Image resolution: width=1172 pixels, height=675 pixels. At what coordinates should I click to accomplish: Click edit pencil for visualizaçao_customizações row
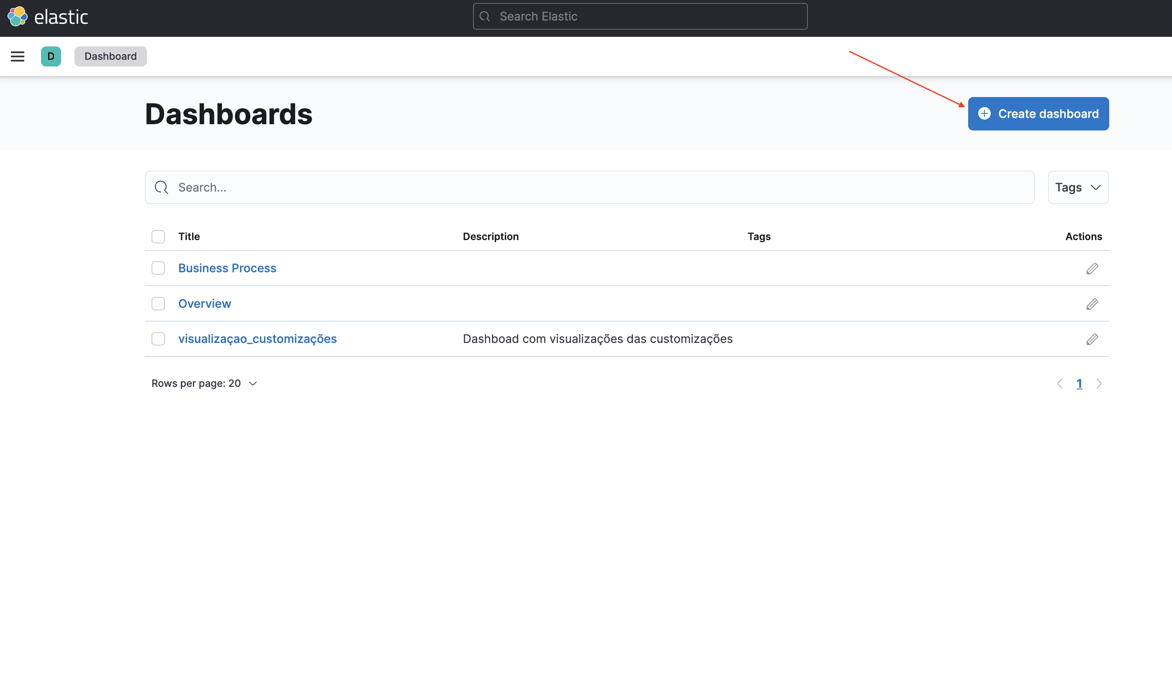pyautogui.click(x=1092, y=339)
